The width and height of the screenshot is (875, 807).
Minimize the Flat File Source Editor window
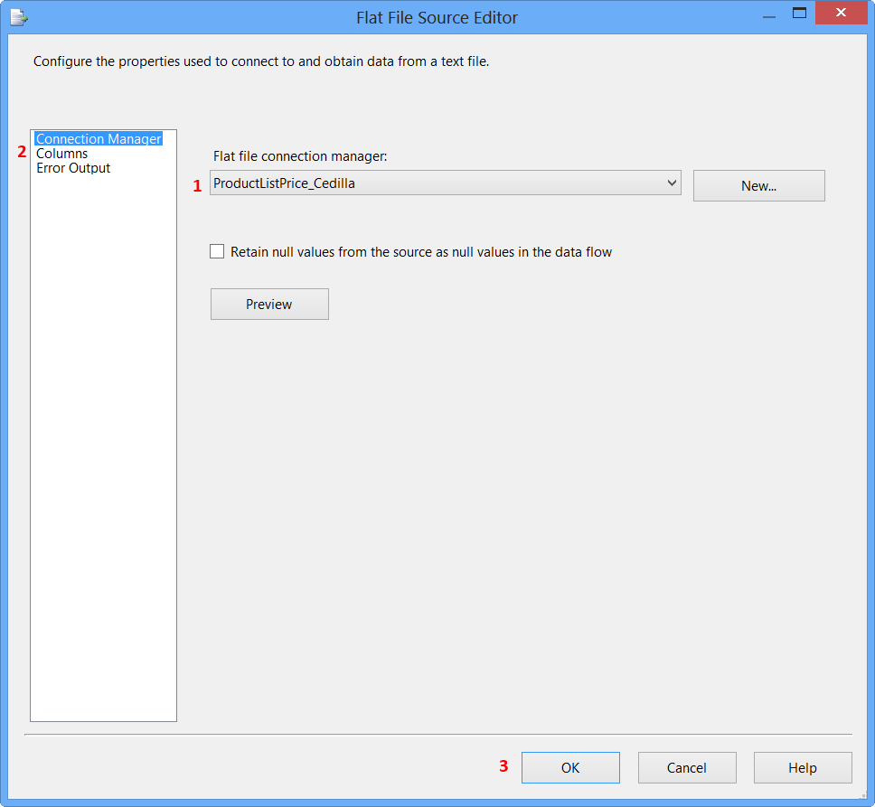769,15
